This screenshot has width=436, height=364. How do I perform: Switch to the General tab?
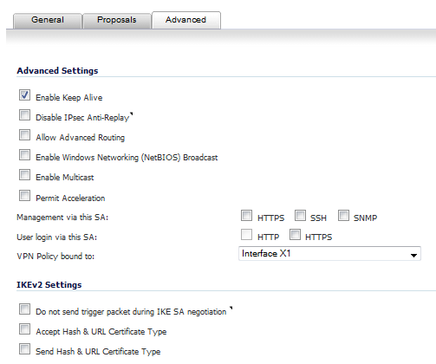(48, 20)
